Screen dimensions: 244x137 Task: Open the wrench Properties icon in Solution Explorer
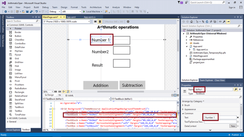tap(224, 22)
